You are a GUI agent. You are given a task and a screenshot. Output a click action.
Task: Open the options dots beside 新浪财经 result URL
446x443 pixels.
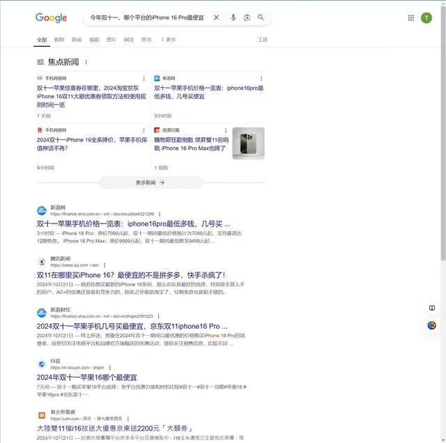(158, 316)
